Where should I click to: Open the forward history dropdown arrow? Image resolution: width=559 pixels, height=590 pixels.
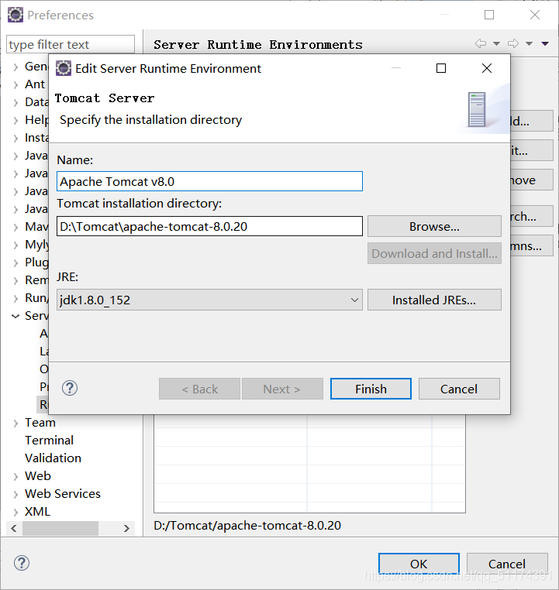coord(529,43)
